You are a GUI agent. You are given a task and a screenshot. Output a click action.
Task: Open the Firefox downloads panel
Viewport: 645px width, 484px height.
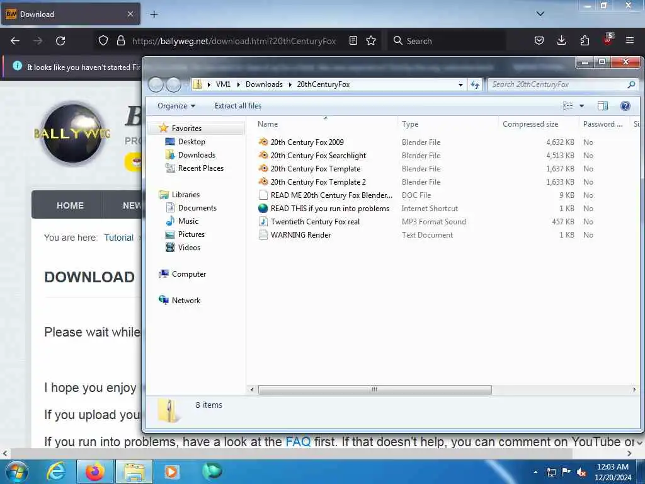tap(561, 40)
